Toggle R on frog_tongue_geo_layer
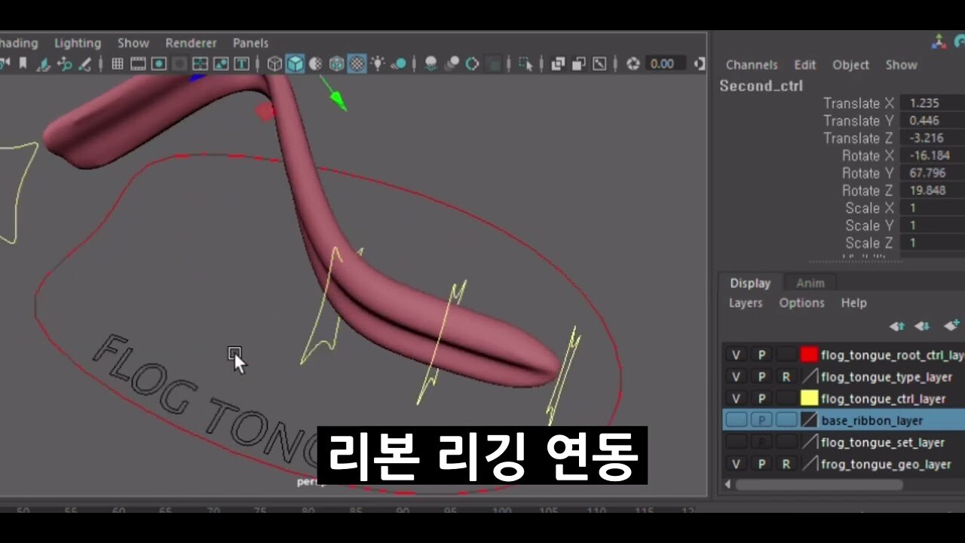Viewport: 965px width, 543px height. tap(786, 464)
